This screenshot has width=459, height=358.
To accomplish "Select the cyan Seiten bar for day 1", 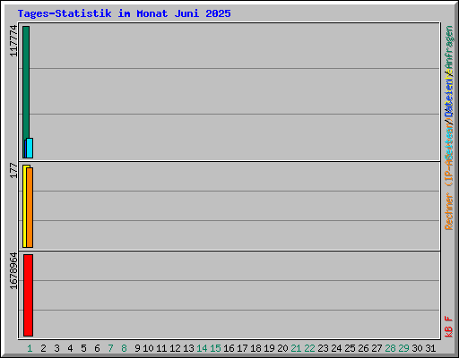I will (x=30, y=148).
